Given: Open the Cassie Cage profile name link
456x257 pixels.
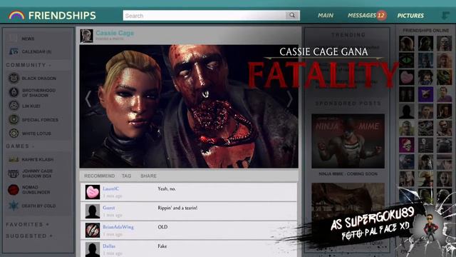Looking at the screenshot, I should 115,33.
